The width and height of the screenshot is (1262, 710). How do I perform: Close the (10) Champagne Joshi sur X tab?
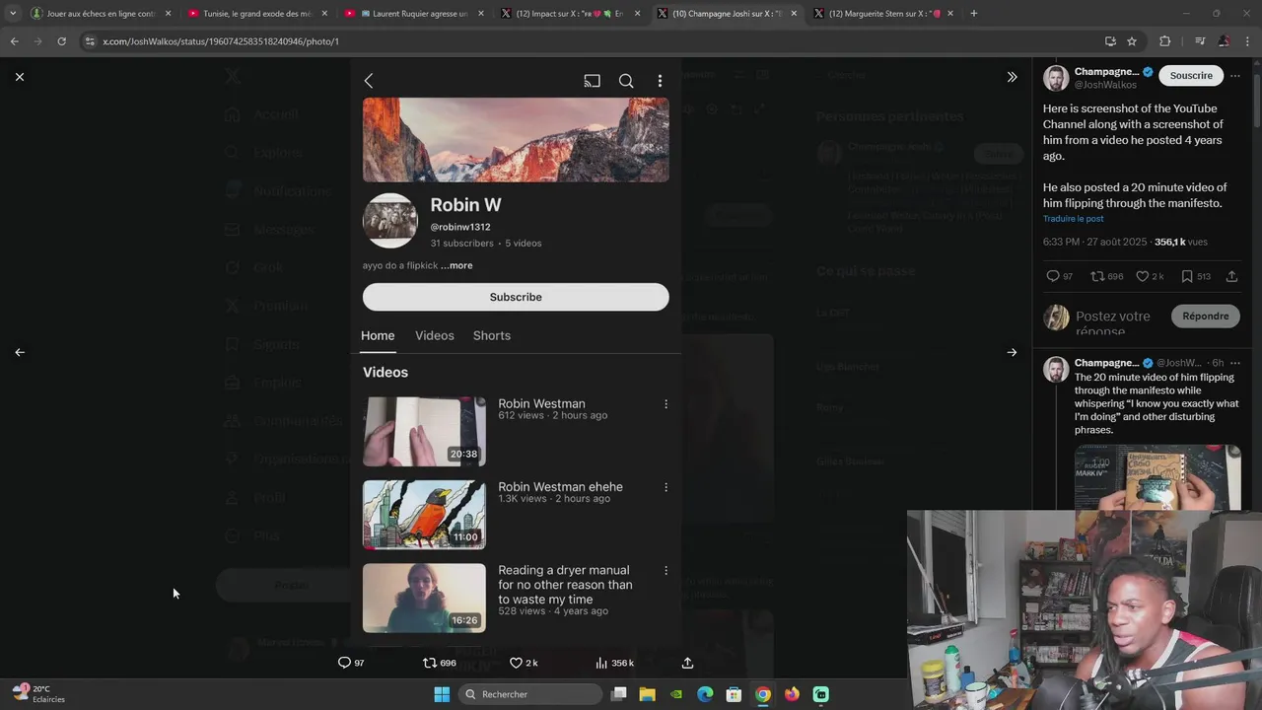[x=794, y=14]
